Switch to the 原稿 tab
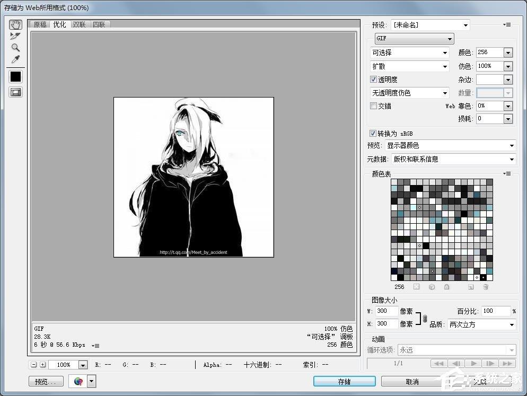The width and height of the screenshot is (527, 396). pyautogui.click(x=40, y=24)
